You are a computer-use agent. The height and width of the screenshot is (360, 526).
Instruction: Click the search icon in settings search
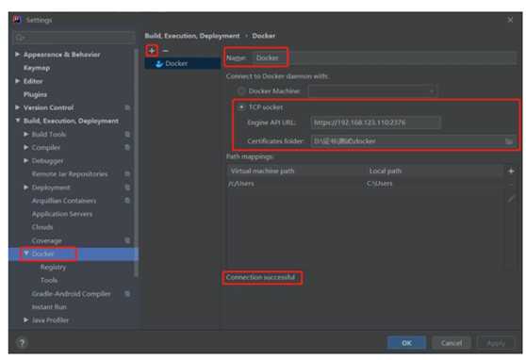pos(20,38)
